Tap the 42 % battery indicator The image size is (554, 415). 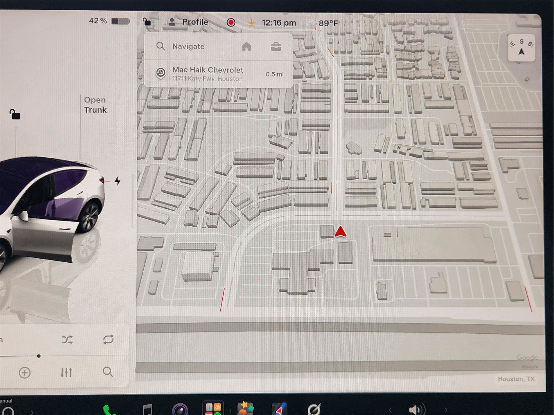pyautogui.click(x=109, y=21)
